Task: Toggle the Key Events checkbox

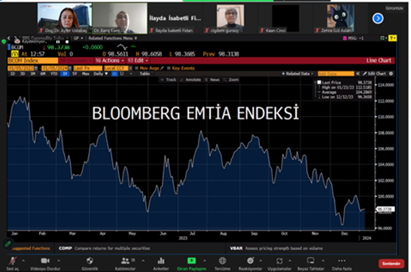Action: tap(169, 68)
